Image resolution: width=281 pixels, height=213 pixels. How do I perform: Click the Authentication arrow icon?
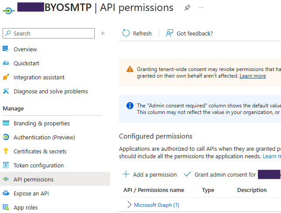coord(6,137)
